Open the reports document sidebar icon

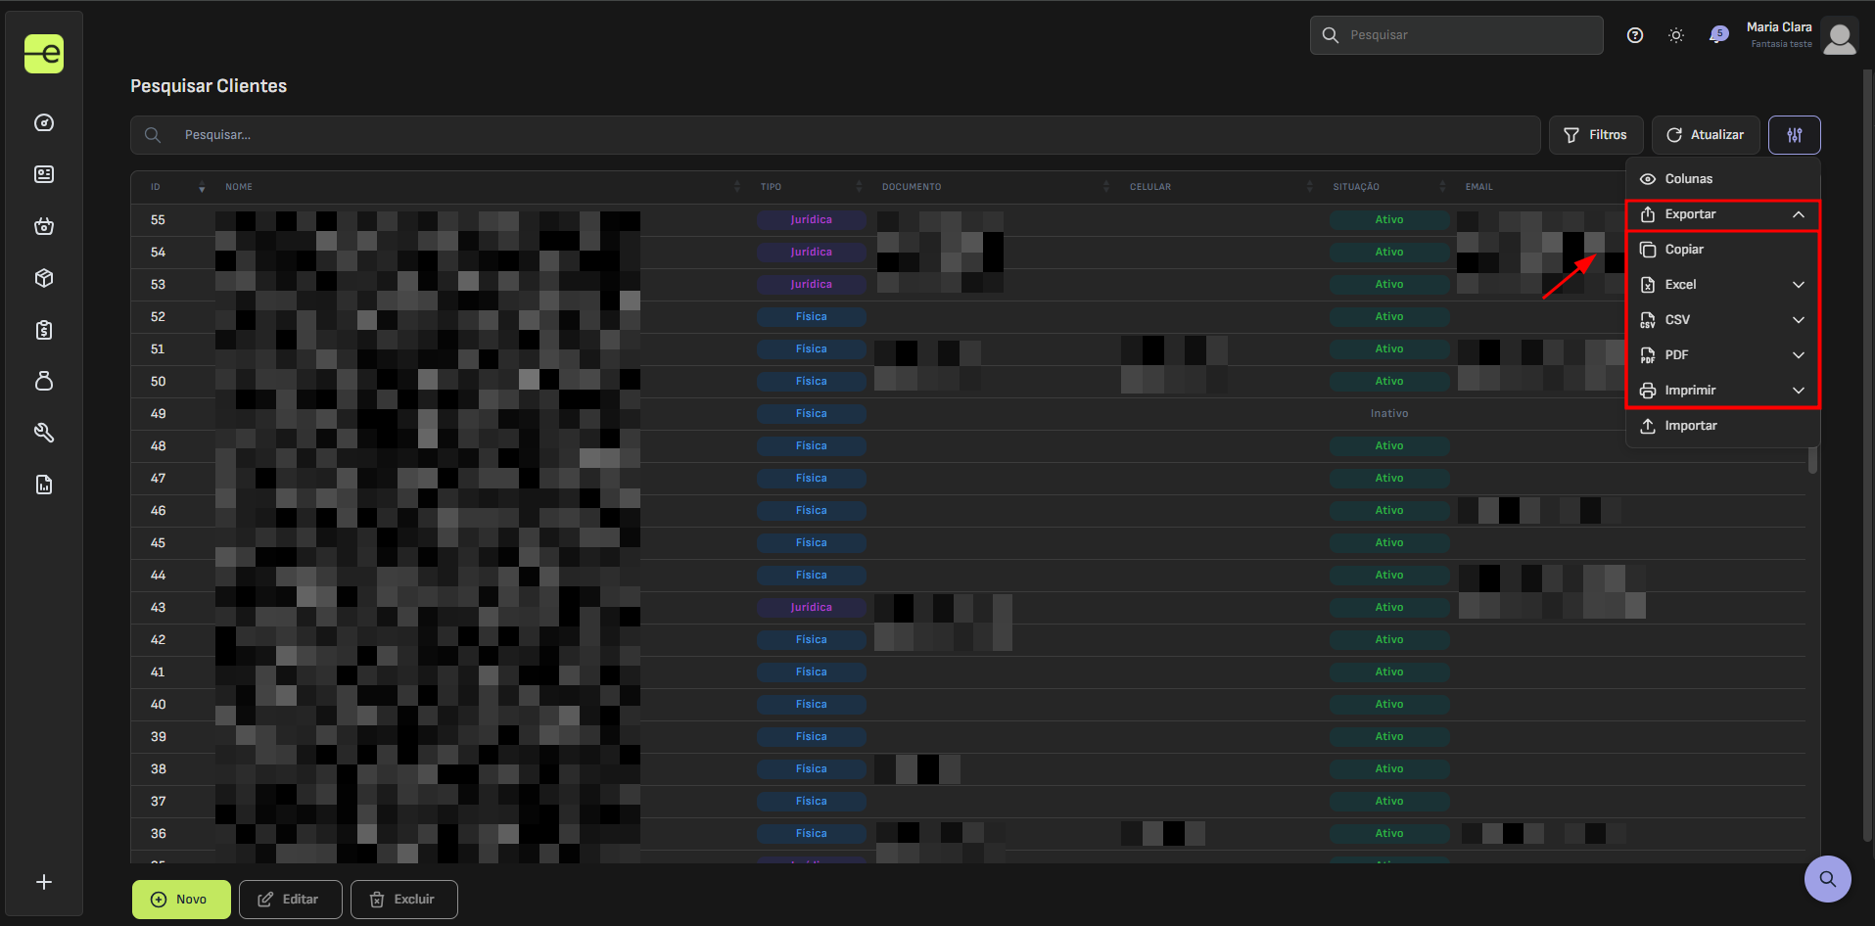pos(44,485)
